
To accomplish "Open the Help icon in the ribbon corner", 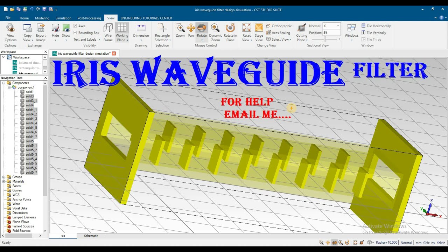I will (x=441, y=17).
